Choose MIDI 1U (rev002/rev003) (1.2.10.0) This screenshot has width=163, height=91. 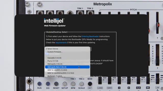[x=67, y=73]
